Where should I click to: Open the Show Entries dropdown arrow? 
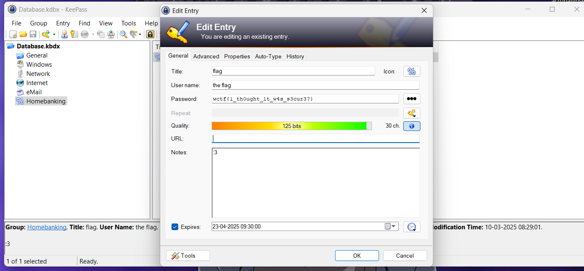coord(140,35)
